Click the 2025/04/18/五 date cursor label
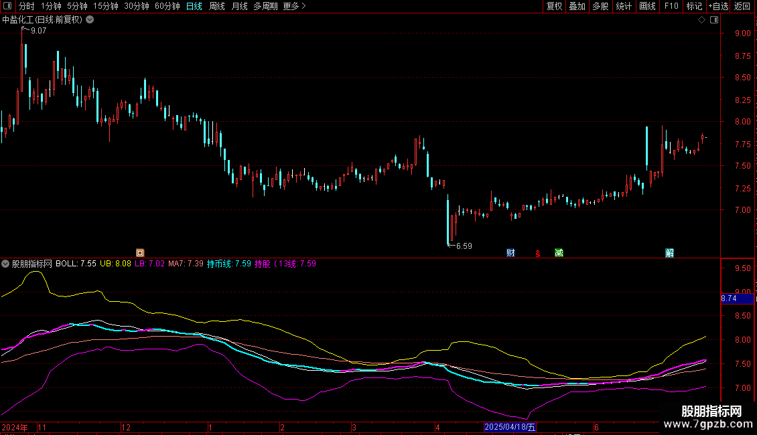 click(510, 427)
